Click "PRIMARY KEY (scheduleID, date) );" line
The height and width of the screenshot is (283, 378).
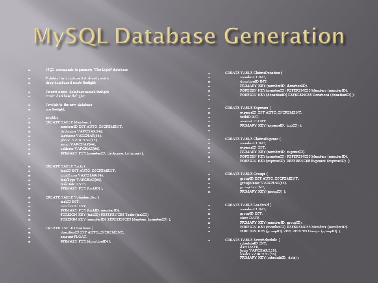click(x=270, y=257)
